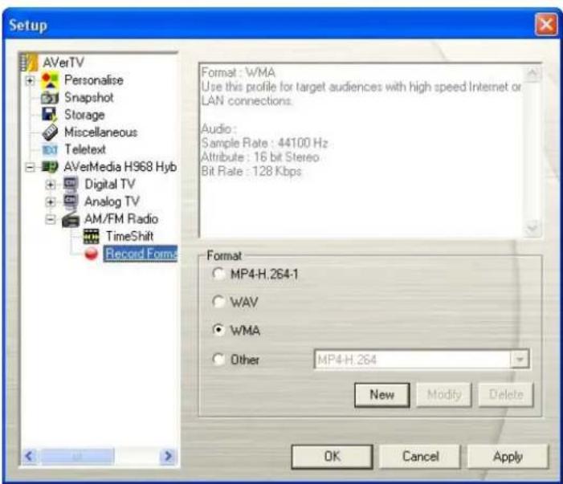This screenshot has width=563, height=484.
Task: Click the AVerTV root icon
Action: (x=29, y=62)
